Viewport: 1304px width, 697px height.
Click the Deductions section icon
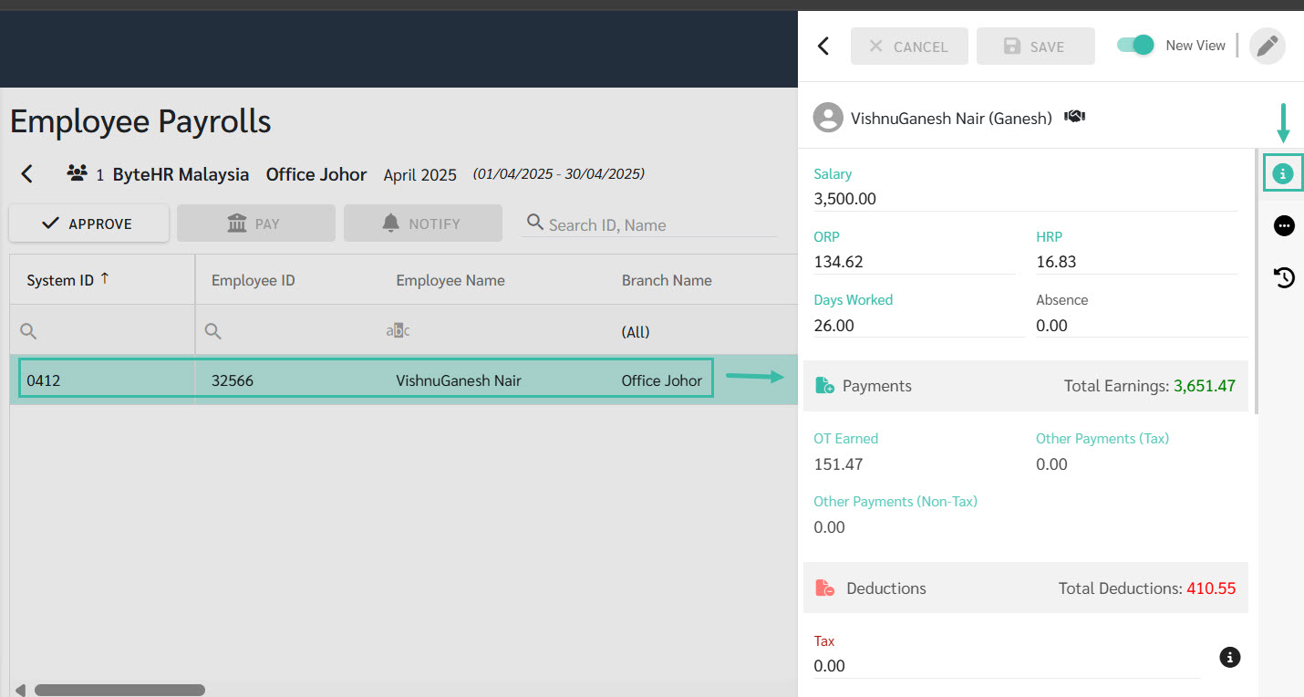(824, 588)
